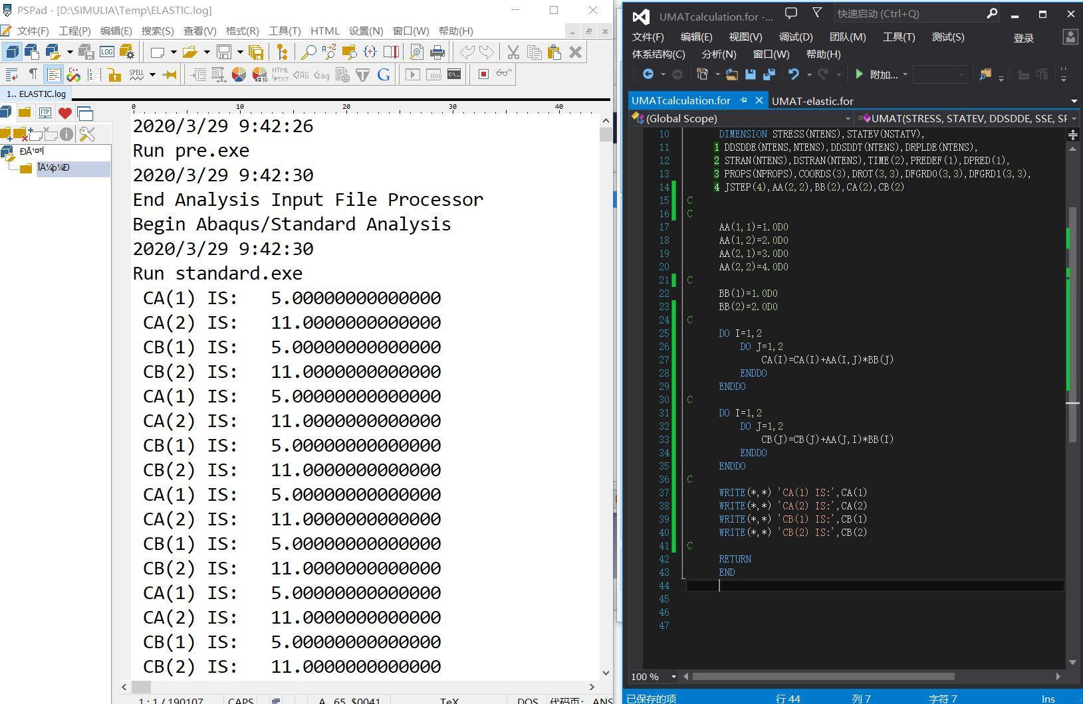Toggle the read-only lock icon
The height and width of the screenshot is (704, 1083).
[x=114, y=76]
